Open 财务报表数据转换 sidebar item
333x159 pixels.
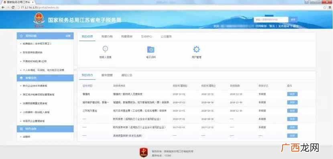[x=32, y=52]
